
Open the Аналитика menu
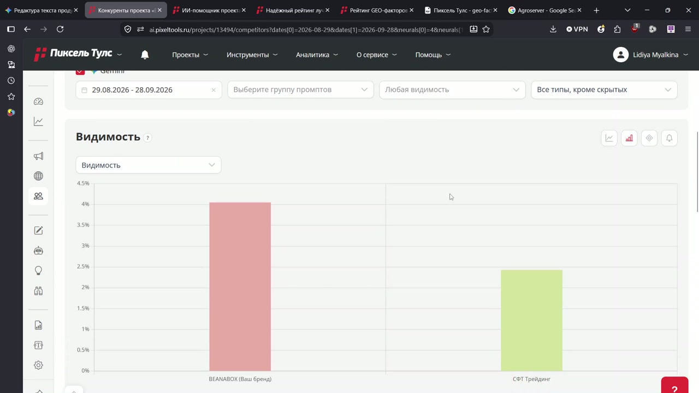(x=317, y=55)
